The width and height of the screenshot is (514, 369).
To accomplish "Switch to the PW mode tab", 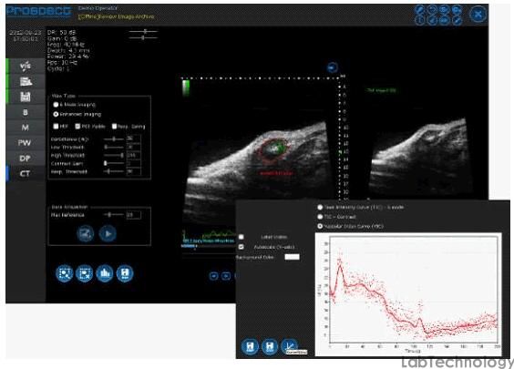I will pyautogui.click(x=25, y=143).
